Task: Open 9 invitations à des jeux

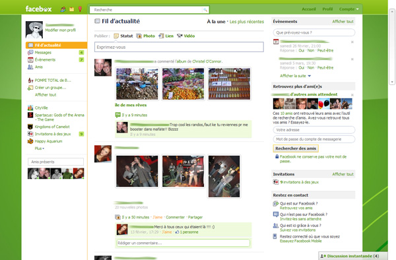Action: (299, 182)
